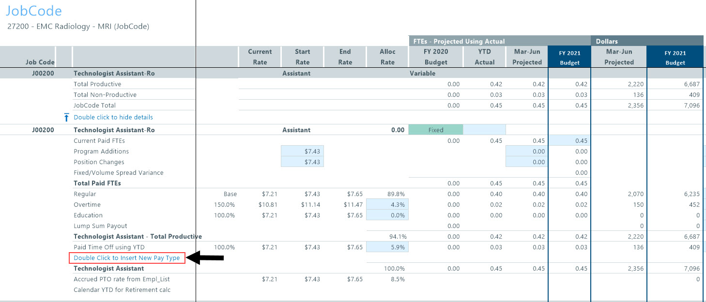
Task: Click the Education Alloc Rate 0.0% cell
Action: (x=387, y=215)
